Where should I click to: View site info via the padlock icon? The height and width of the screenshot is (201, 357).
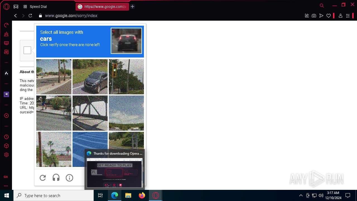[x=40, y=16]
